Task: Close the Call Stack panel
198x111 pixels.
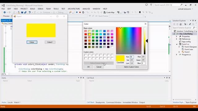Action: point(169,78)
